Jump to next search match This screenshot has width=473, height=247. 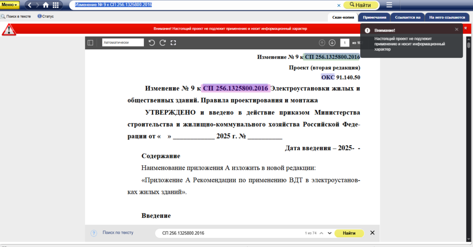[x=330, y=233]
